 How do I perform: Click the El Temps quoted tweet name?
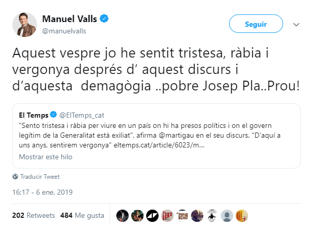(33, 114)
